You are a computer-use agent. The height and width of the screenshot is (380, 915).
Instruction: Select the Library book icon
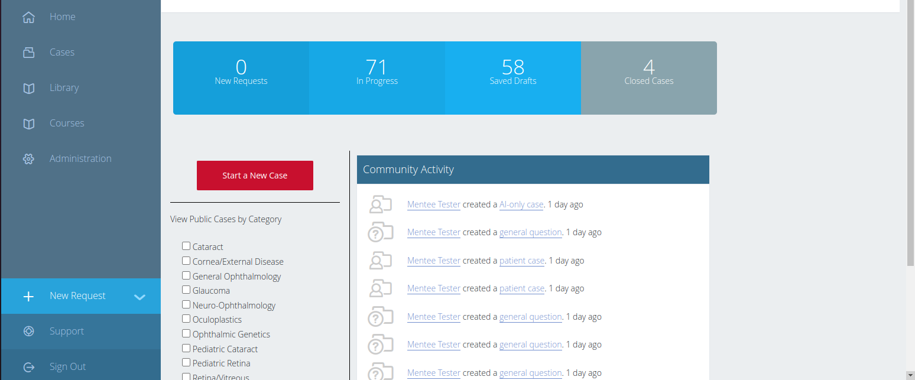28,88
